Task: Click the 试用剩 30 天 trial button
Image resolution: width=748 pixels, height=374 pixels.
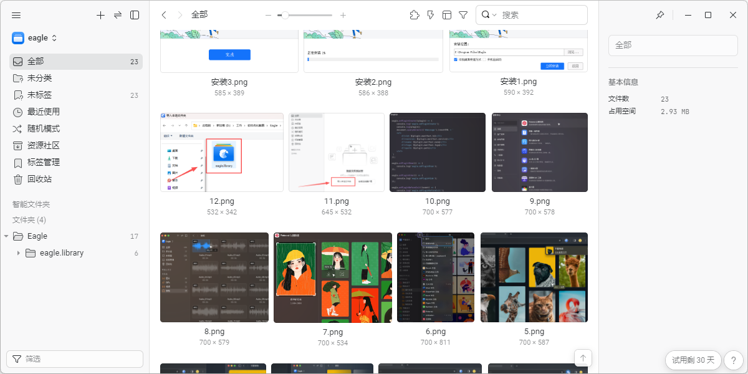Action: (693, 360)
